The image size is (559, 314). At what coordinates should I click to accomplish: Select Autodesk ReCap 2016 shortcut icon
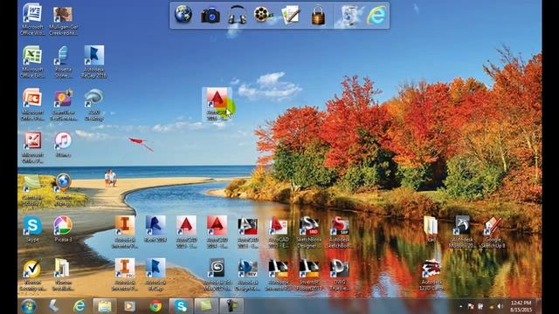[x=94, y=62]
